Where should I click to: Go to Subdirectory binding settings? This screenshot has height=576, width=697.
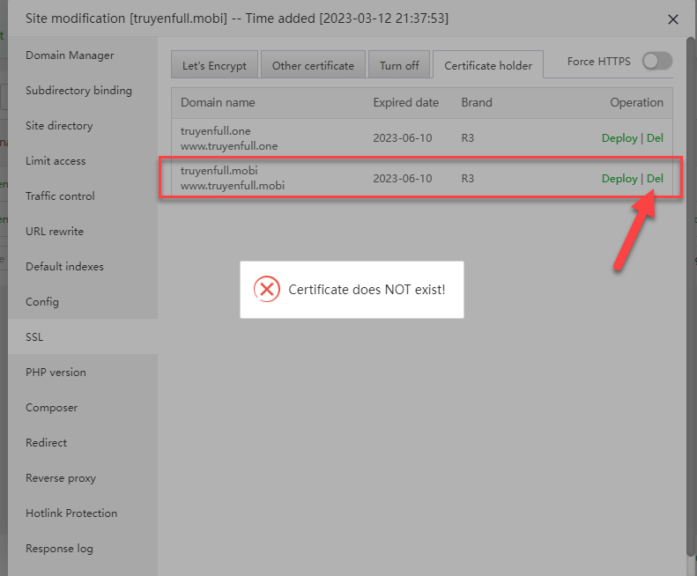coord(78,91)
